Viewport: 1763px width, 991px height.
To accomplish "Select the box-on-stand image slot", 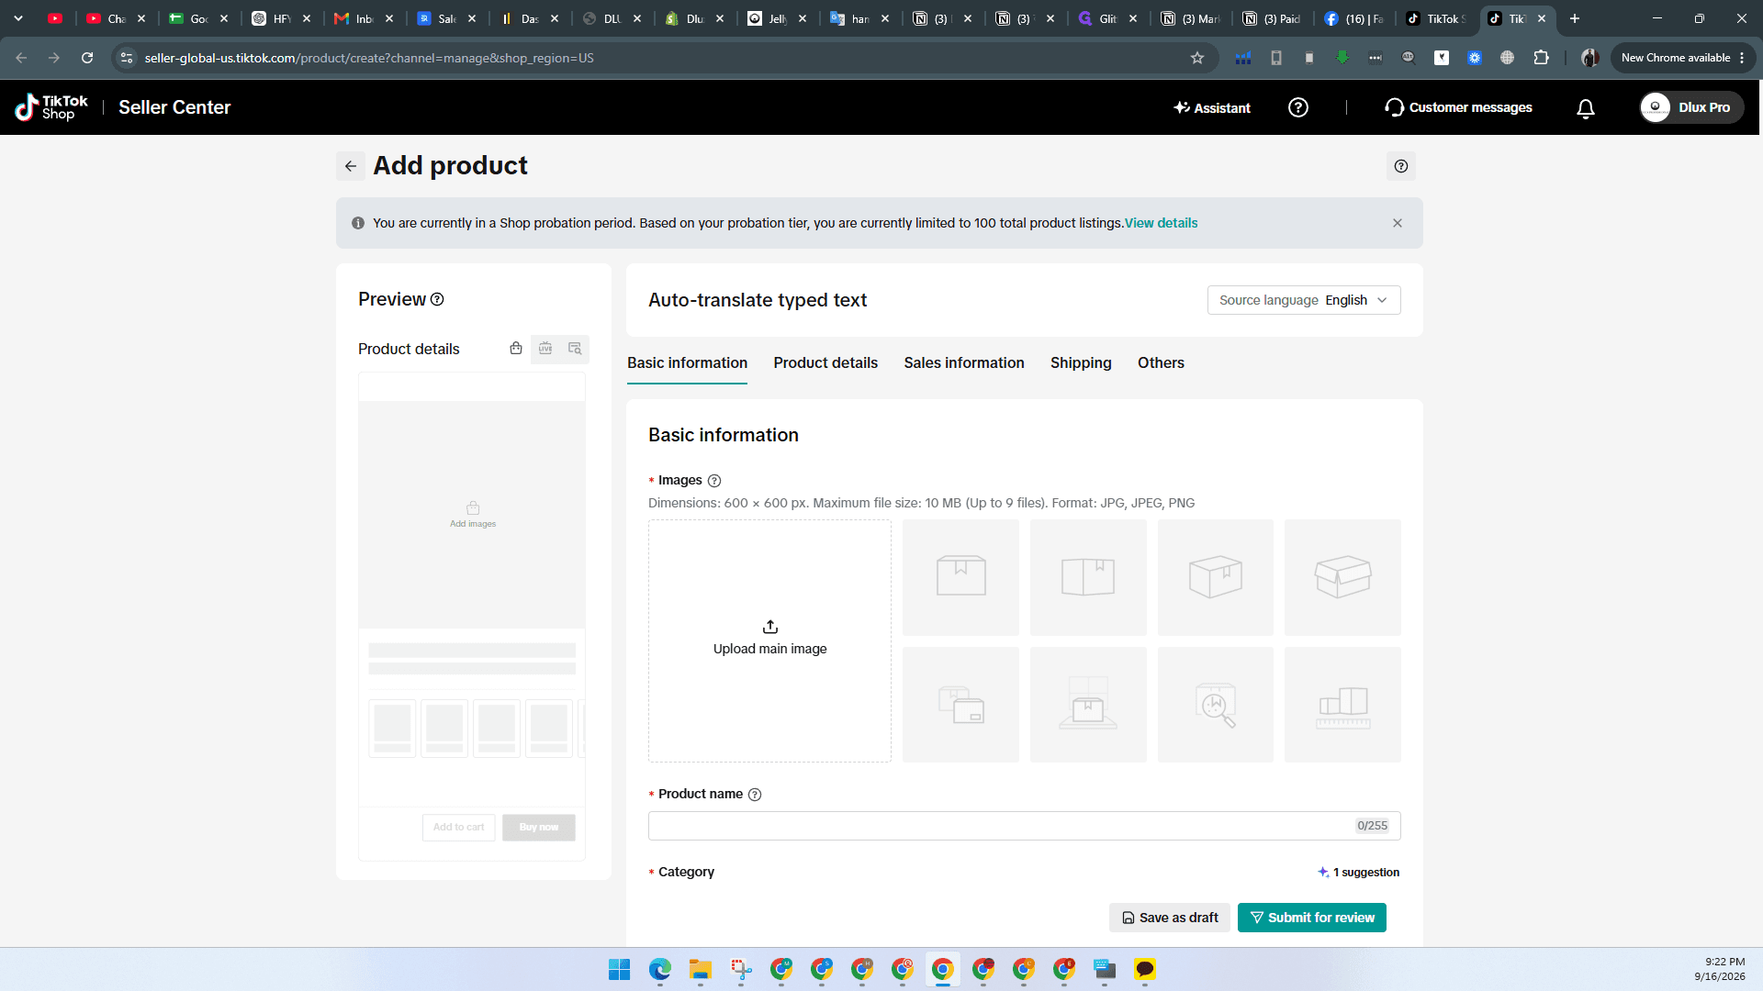I will (1088, 705).
